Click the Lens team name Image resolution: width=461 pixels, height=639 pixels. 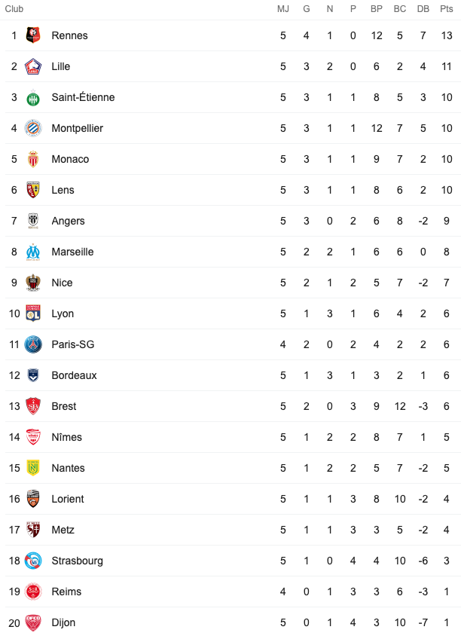click(x=63, y=190)
